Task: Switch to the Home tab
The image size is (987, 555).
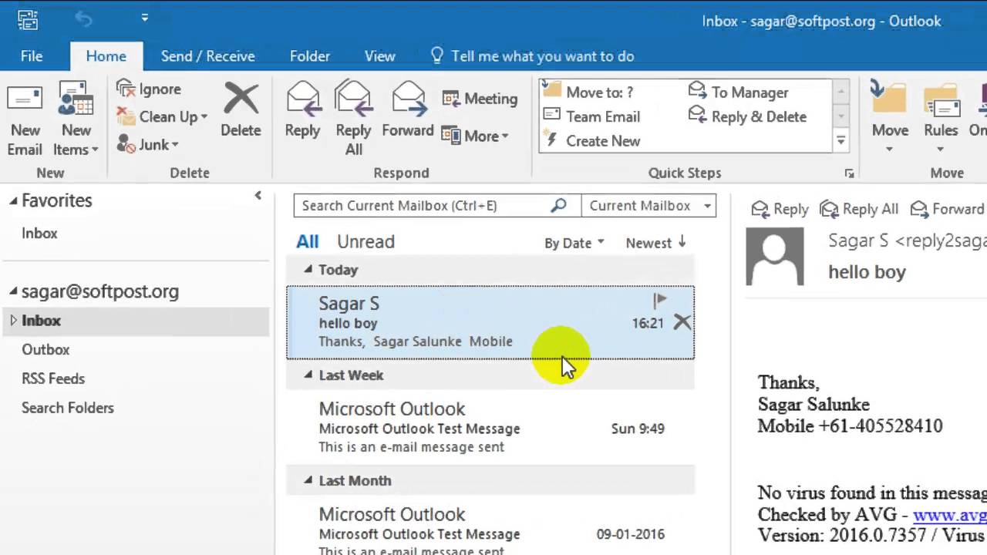Action: click(106, 56)
